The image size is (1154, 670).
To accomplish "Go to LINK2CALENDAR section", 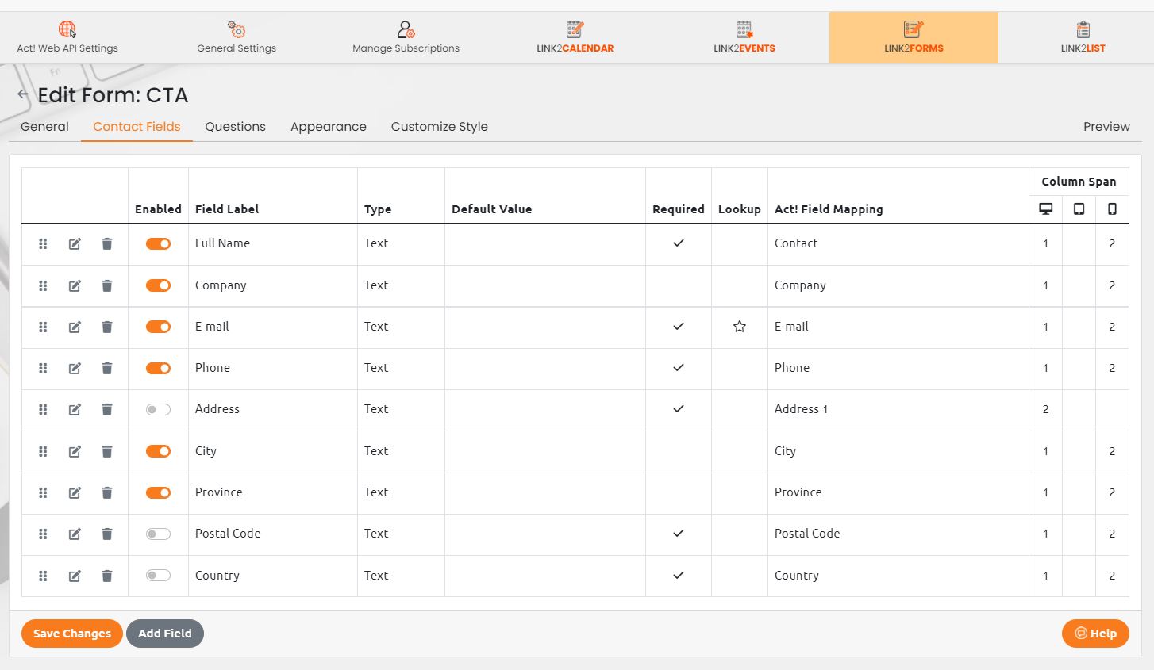I will (x=575, y=37).
